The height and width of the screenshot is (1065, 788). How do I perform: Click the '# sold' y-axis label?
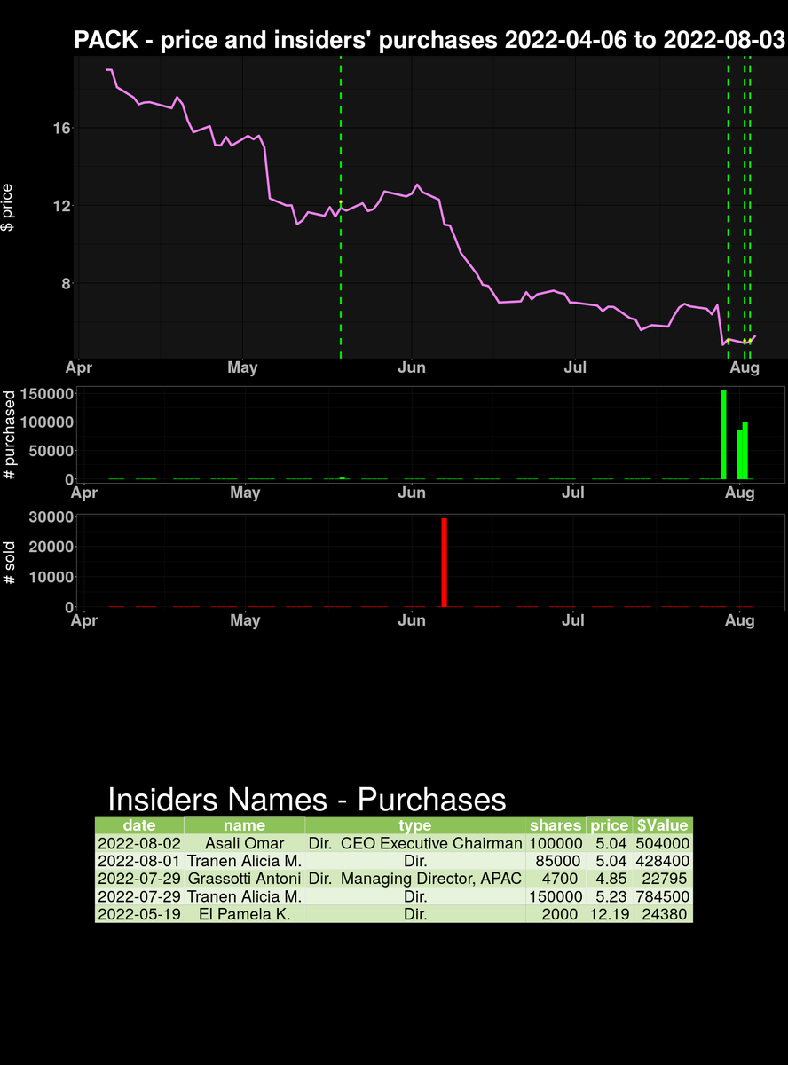(x=9, y=561)
